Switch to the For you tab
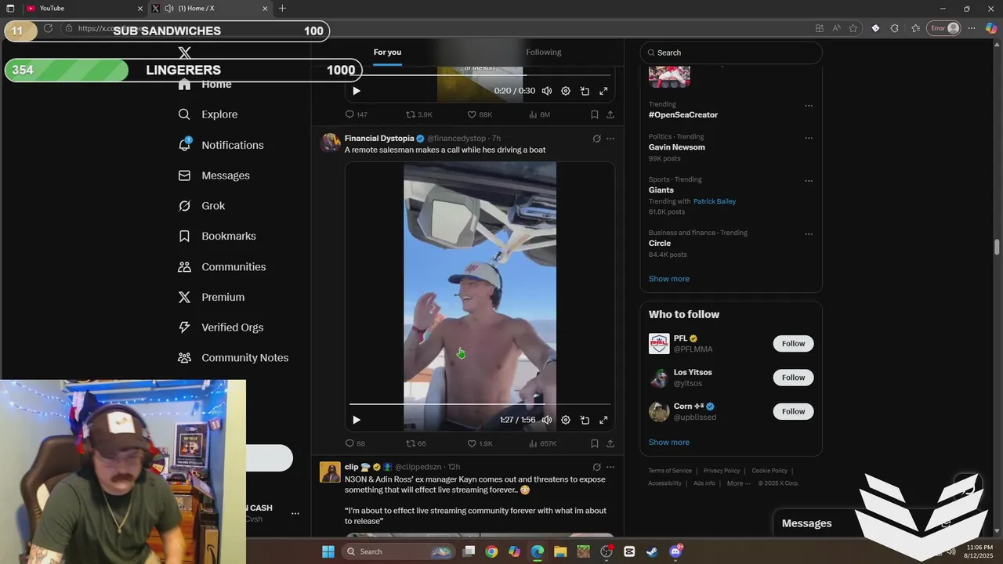Screen dimensions: 1003x564 [387, 52]
